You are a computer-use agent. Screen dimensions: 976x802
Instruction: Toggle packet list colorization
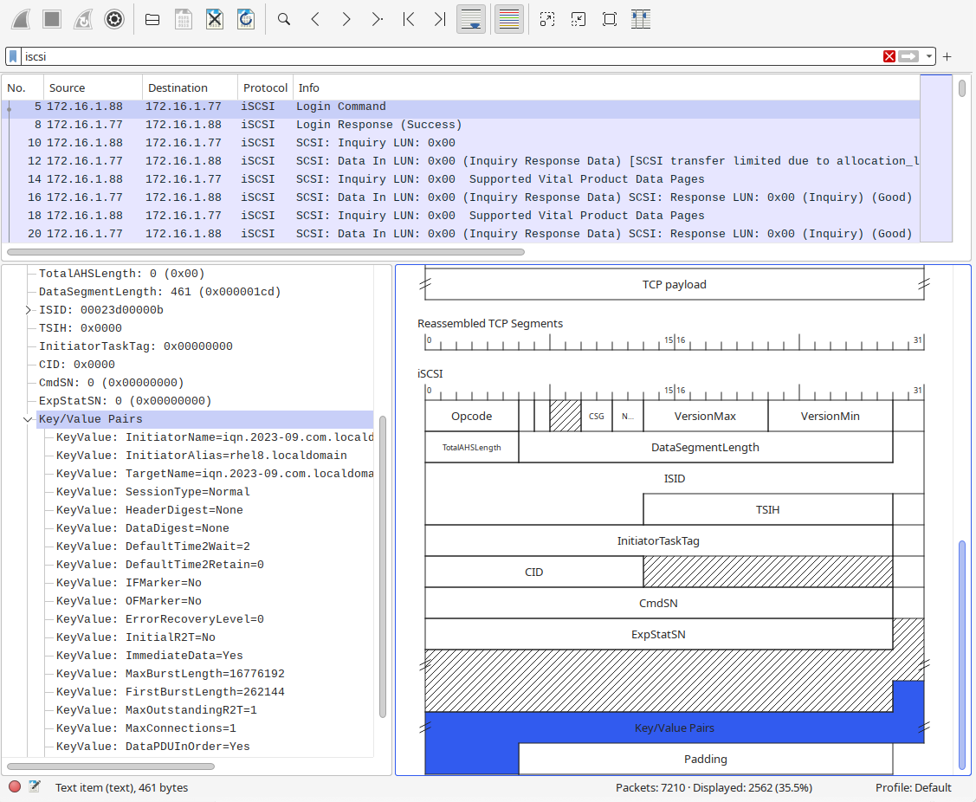click(509, 19)
